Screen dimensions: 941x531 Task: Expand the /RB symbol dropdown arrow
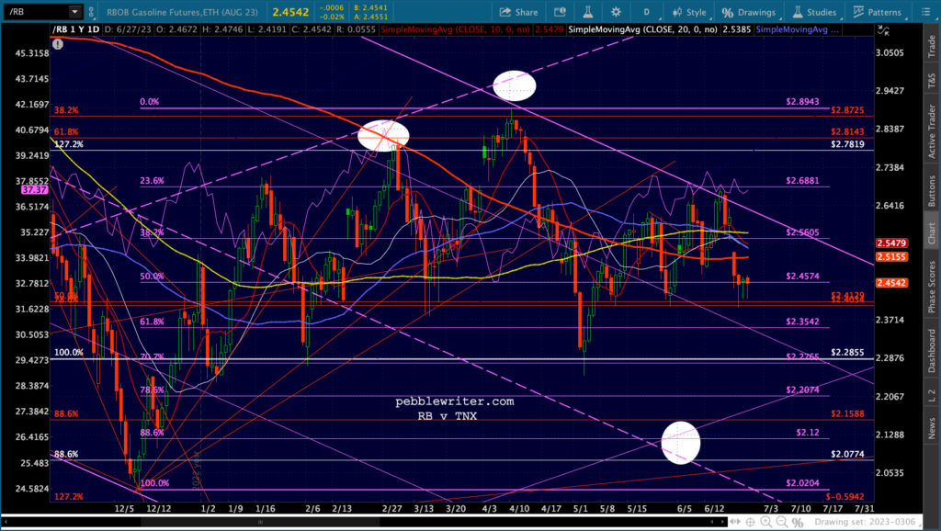click(x=75, y=11)
